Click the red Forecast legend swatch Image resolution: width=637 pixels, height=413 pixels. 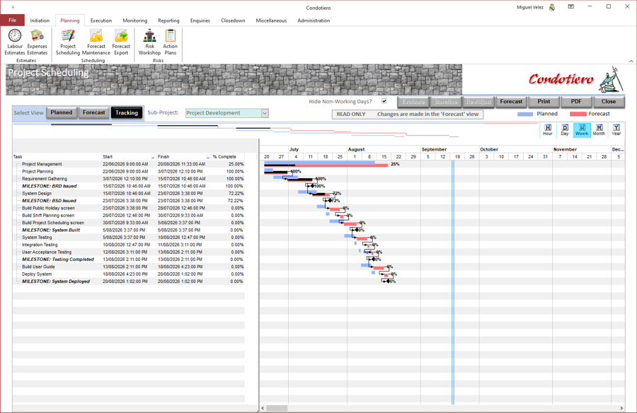tap(578, 114)
